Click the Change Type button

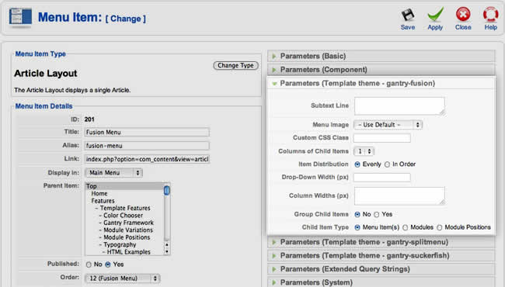pyautogui.click(x=235, y=65)
